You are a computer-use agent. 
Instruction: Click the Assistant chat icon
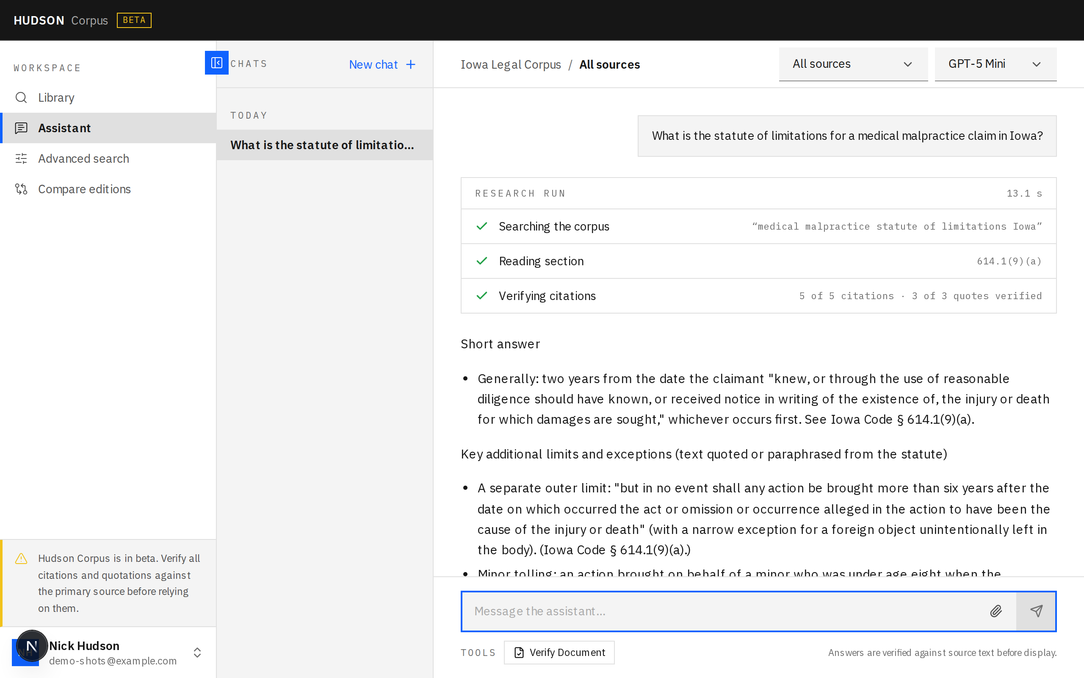[21, 128]
